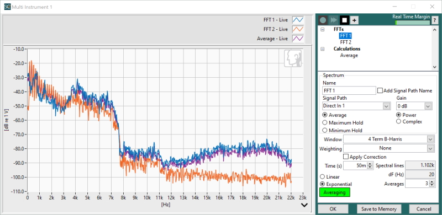Image resolution: width=442 pixels, height=215 pixels.
Task: Click the green Averaging button
Action: (335, 192)
